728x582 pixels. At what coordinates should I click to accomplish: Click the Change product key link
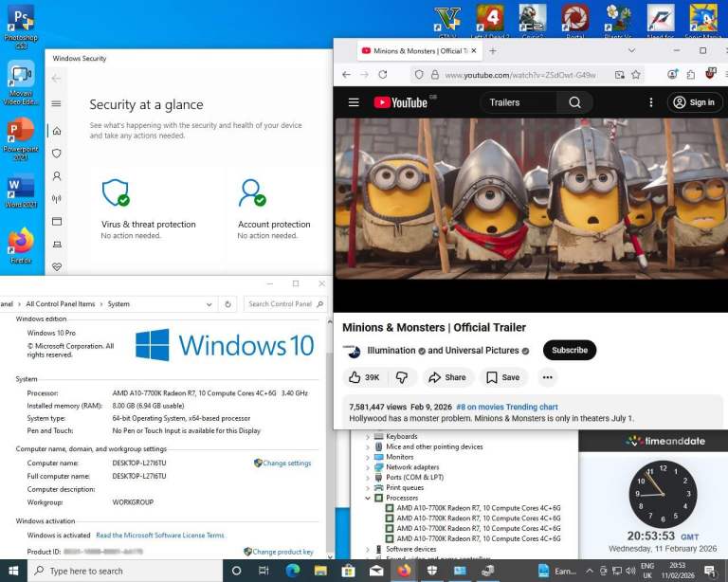point(282,552)
